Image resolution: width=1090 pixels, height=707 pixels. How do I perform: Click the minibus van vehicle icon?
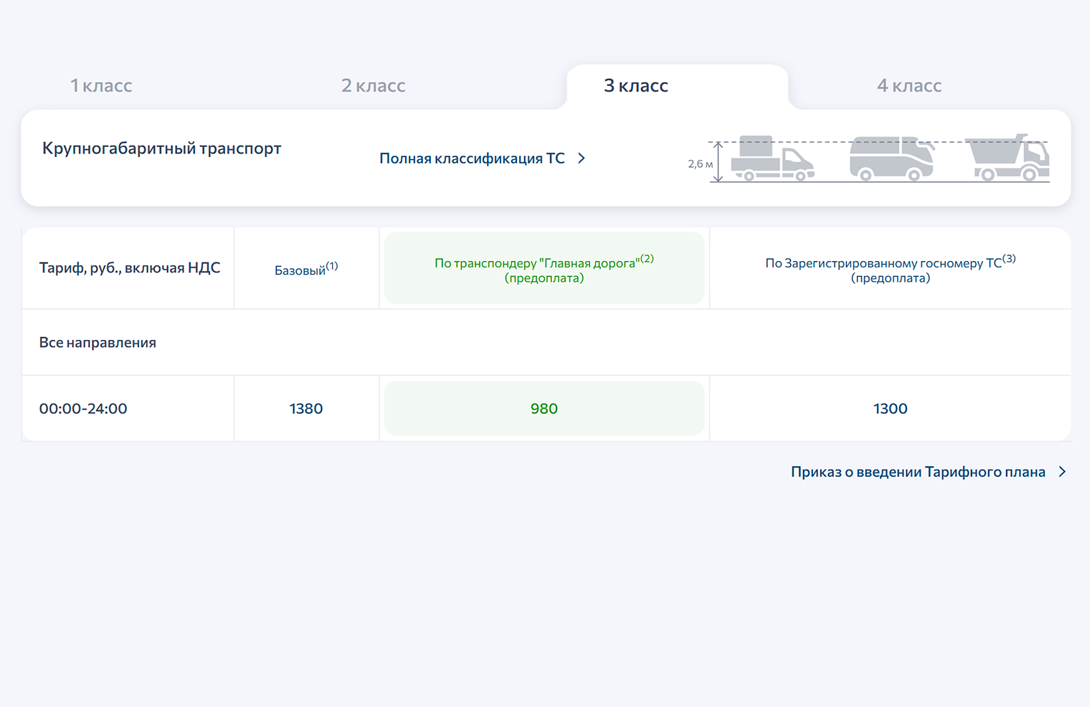click(891, 158)
